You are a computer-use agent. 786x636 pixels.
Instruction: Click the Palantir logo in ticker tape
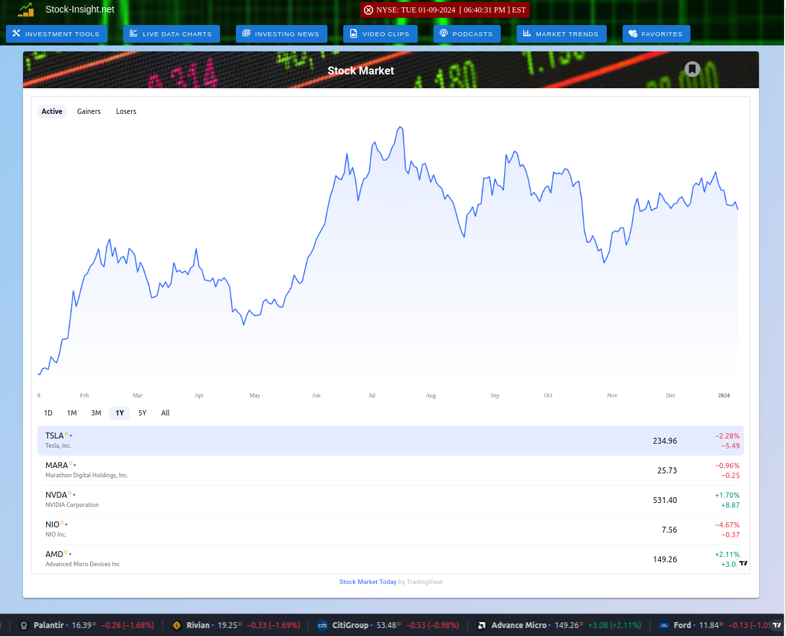tap(24, 625)
